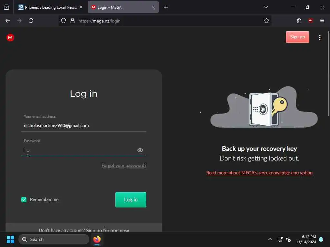Click the Log in heading text

tap(84, 94)
